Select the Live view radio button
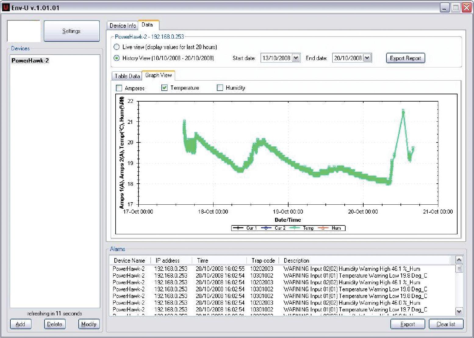 tap(117, 47)
